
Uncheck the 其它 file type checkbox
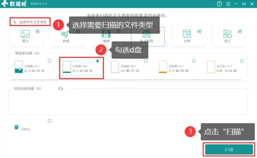[x=240, y=31]
